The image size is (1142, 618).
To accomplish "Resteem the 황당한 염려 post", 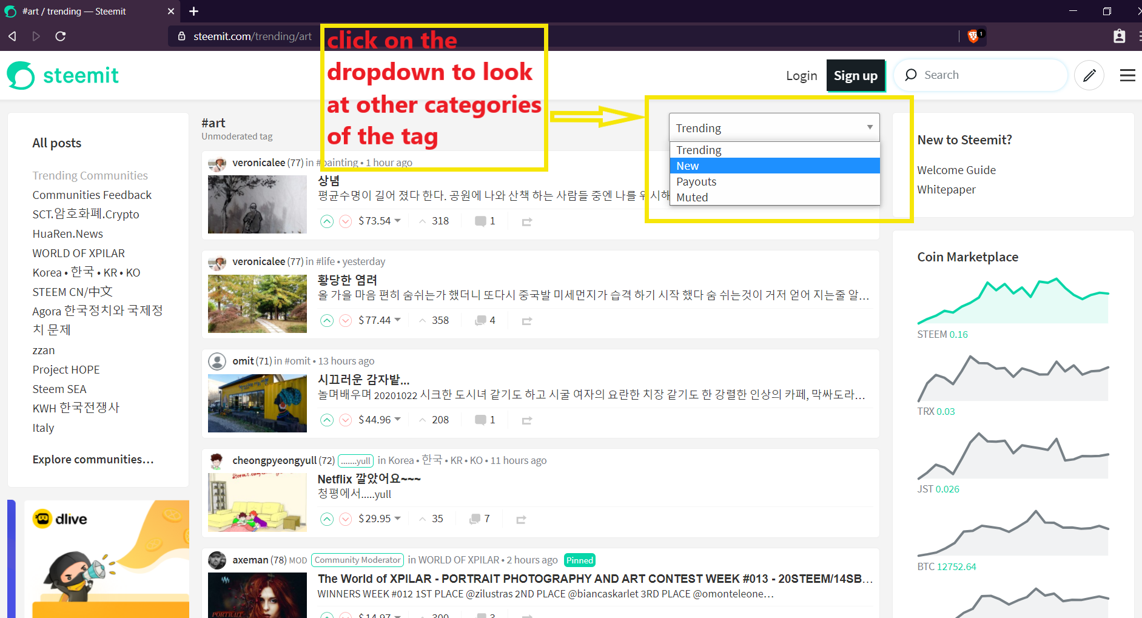I will [527, 321].
